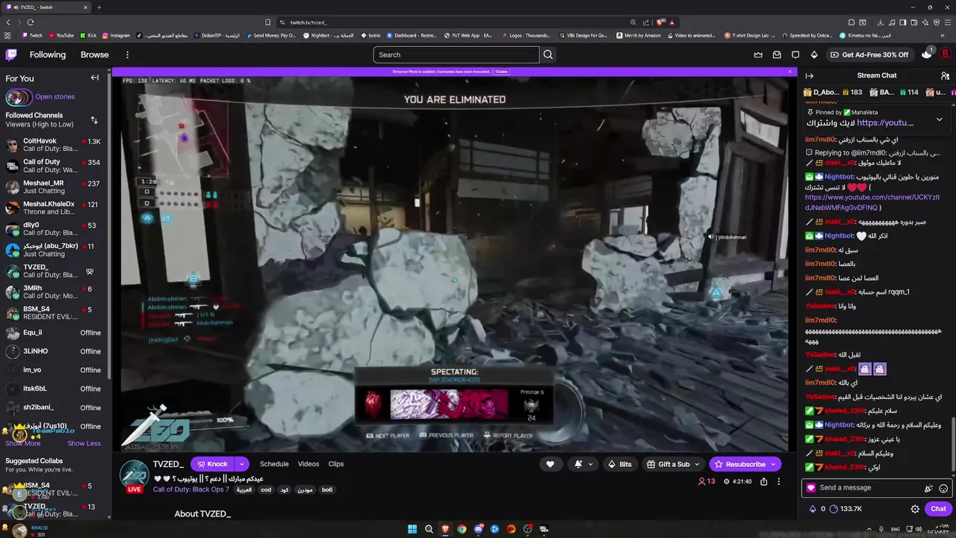Show hidden system tray icons
Screen dimensions: 956x538
(x=869, y=529)
